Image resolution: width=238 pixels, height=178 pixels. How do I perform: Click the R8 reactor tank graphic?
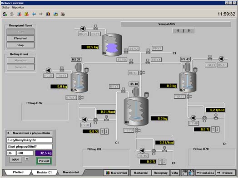[x=136, y=111]
